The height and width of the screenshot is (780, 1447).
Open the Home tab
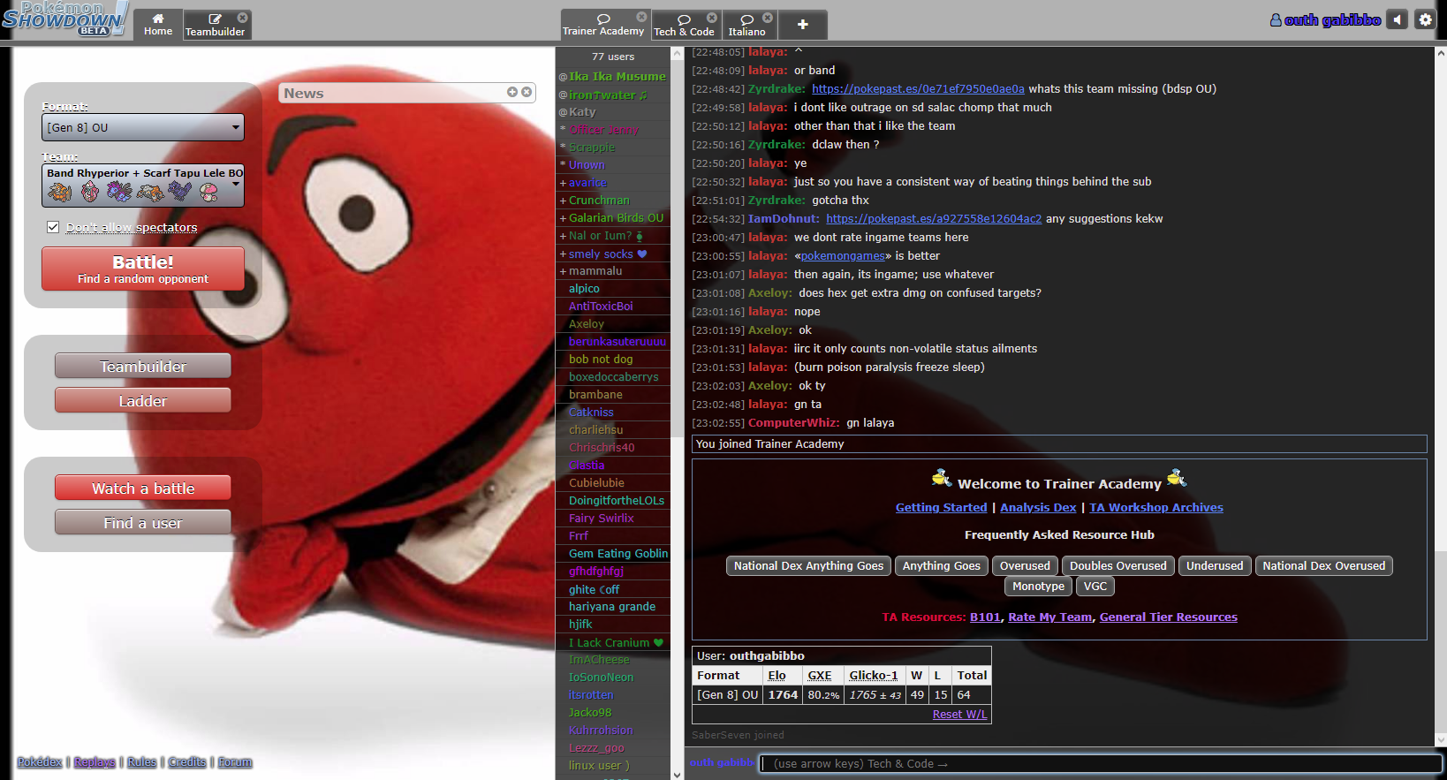(x=158, y=25)
